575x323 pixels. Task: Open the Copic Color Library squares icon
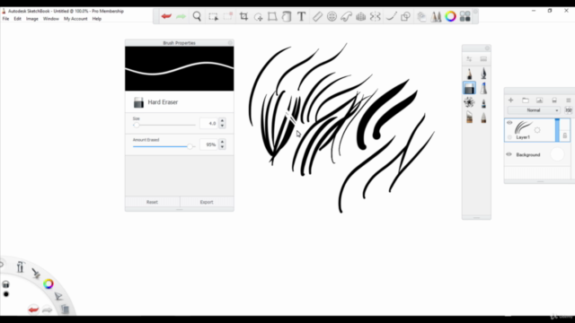[465, 16]
